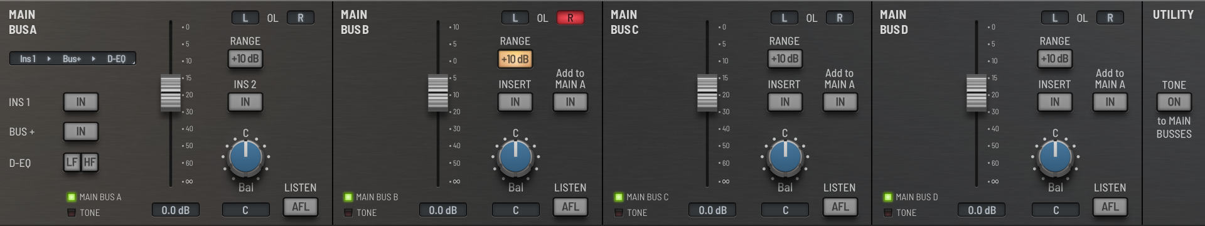Engage the INS 1 IN button
The image size is (1205, 226).
[81, 102]
